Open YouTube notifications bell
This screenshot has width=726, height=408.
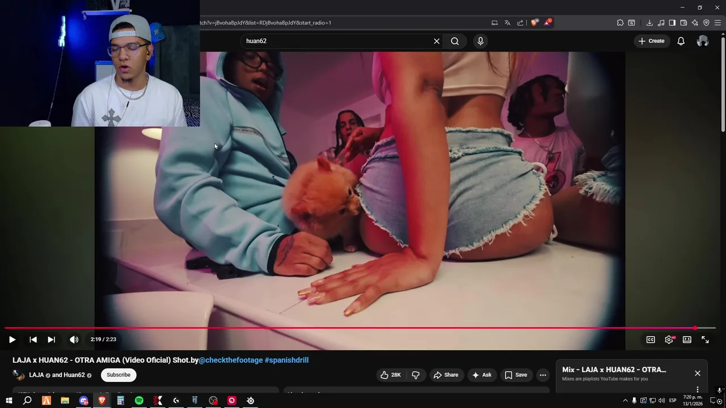(x=681, y=41)
